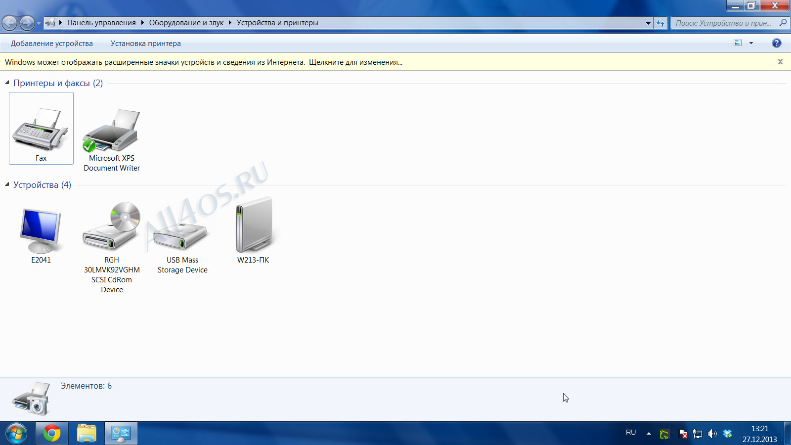This screenshot has height=445, width=791.
Task: Click the refresh button in address bar
Action: (660, 23)
